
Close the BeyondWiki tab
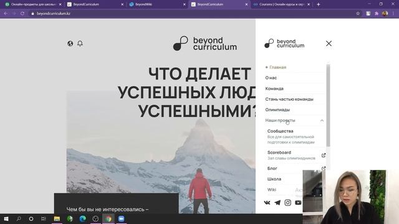point(185,4)
